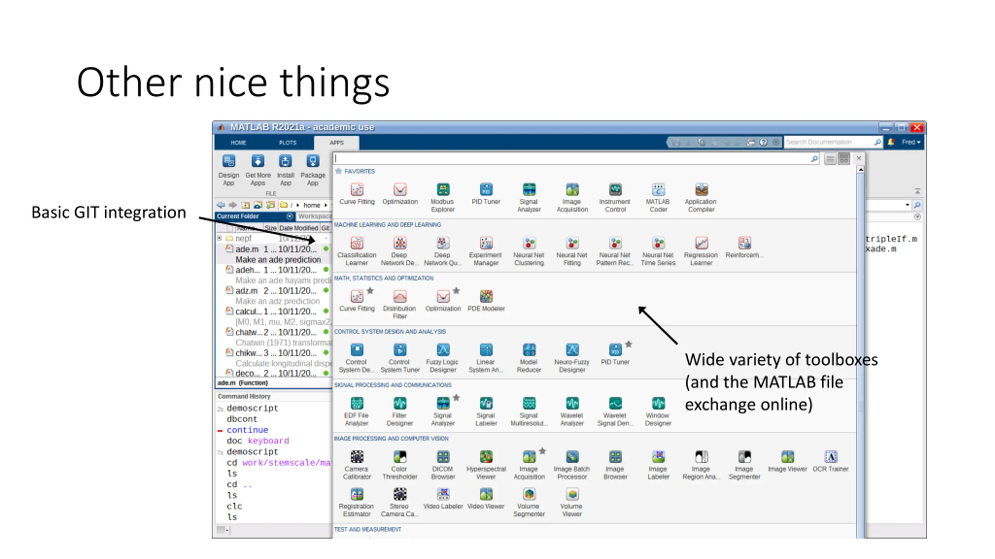
Task: Open the Filter Designer app
Action: 400,404
